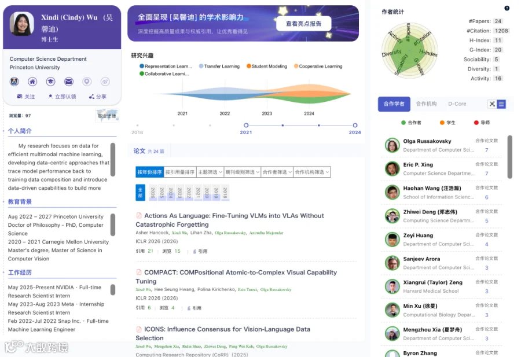Click 引用 cite button under Actions As Language
This screenshot has width=521, height=357.
coord(200,251)
